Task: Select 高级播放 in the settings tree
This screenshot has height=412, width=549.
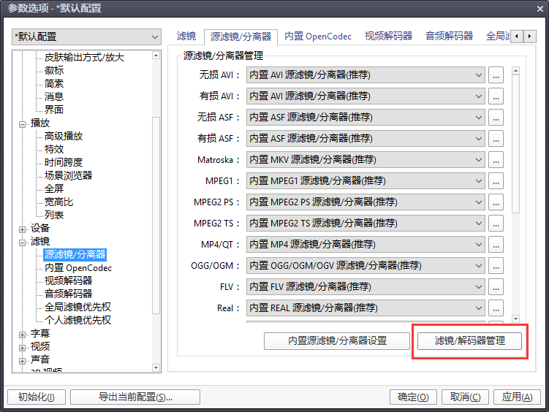Action: 64,136
